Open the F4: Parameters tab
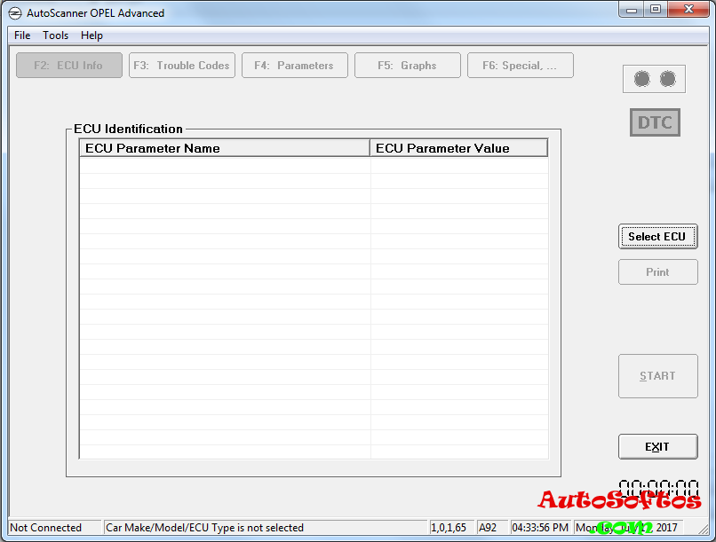 pyautogui.click(x=295, y=65)
